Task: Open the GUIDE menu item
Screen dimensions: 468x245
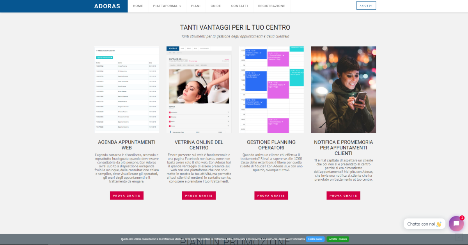Action: pos(216,6)
